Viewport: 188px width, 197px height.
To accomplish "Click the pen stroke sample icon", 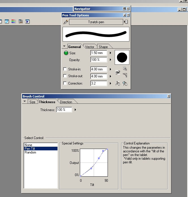I will 118,72.
